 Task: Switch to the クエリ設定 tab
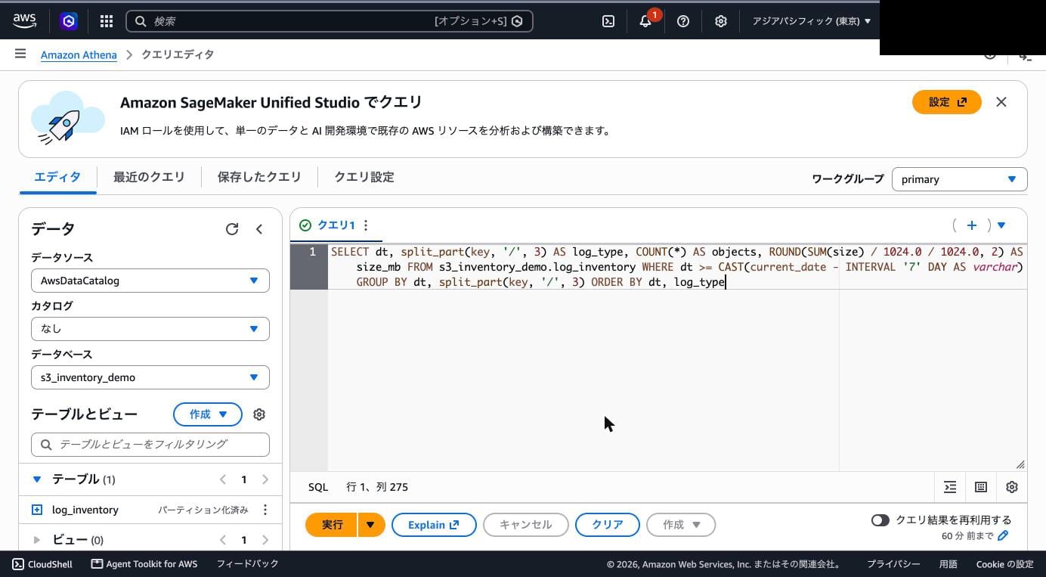click(x=364, y=177)
